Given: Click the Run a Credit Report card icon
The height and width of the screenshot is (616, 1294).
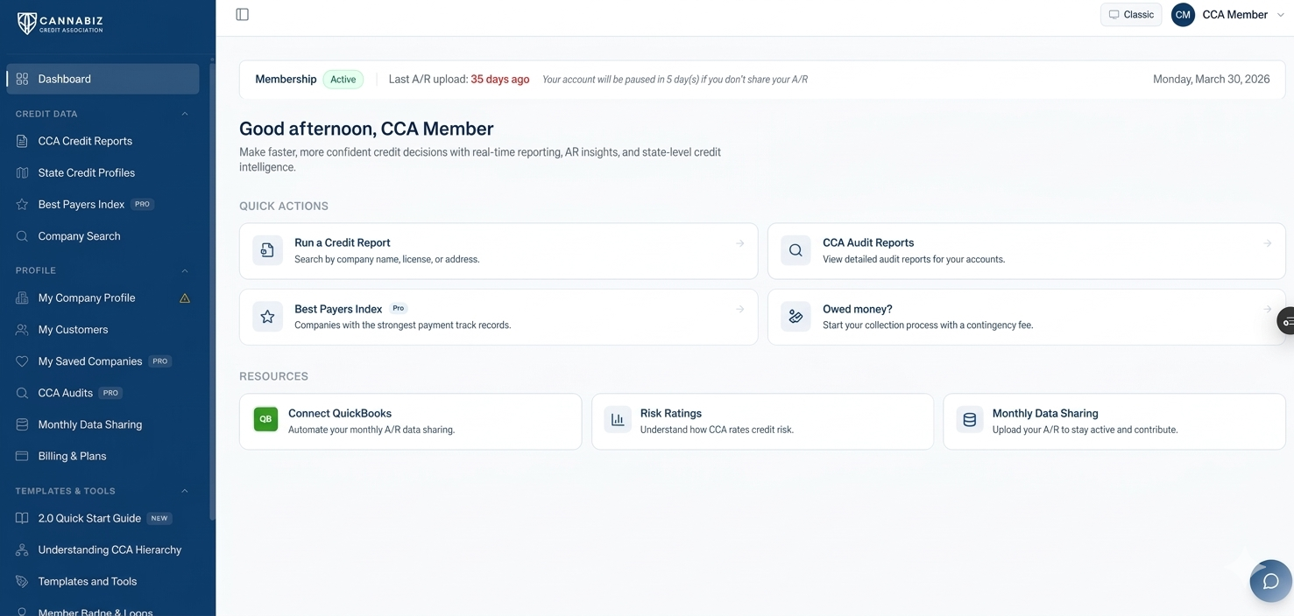Looking at the screenshot, I should 268,250.
